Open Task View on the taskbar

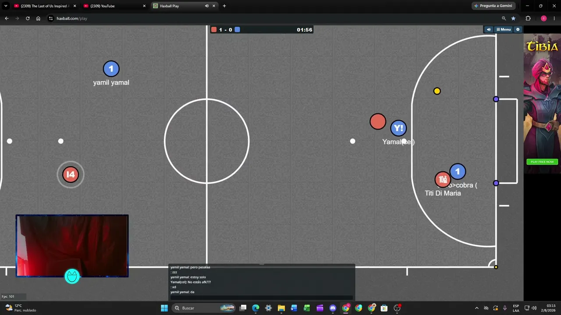pyautogui.click(x=243, y=308)
